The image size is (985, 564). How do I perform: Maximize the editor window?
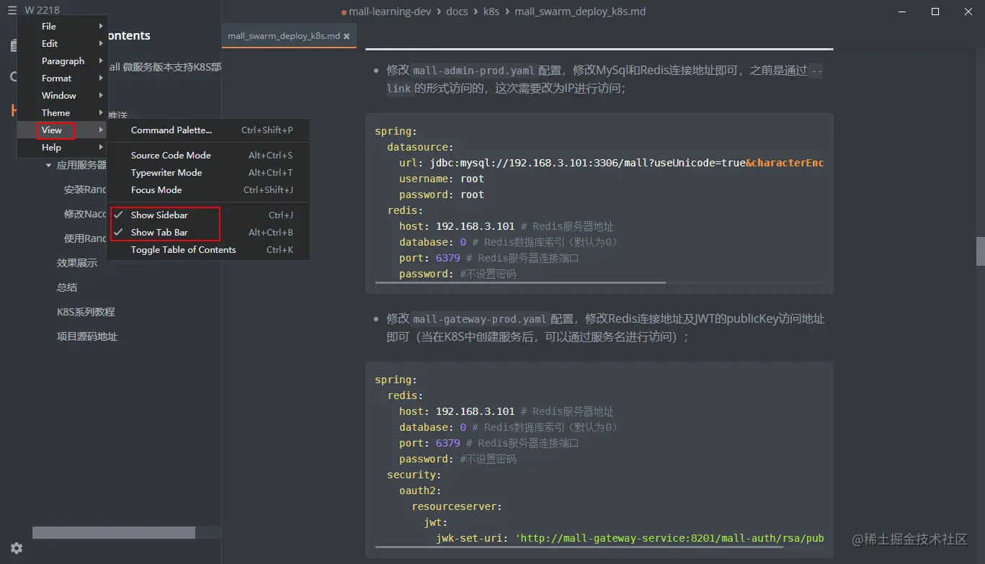coord(935,11)
